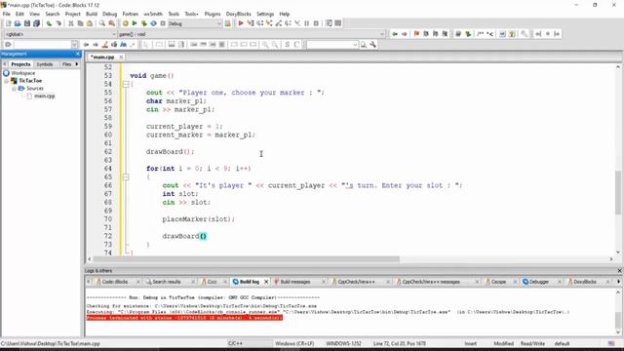Image resolution: width=624 pixels, height=351 pixels.
Task: Close the Logs & others panel
Action: click(x=619, y=271)
